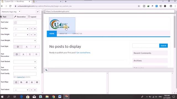Open the Font Weight dropdown
Viewport: 177px width, 99px height.
coord(25,41)
